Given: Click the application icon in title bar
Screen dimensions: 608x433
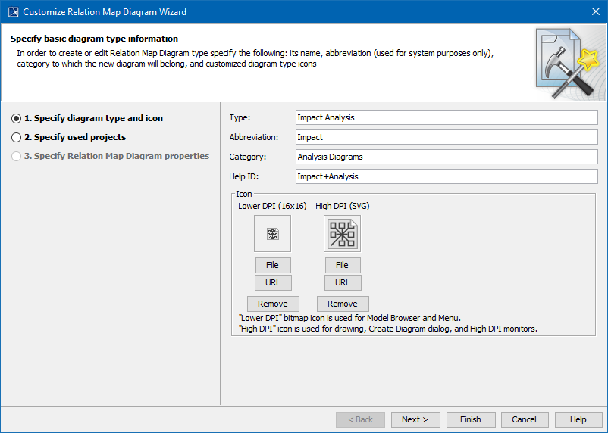Looking at the screenshot, I should 12,11.
